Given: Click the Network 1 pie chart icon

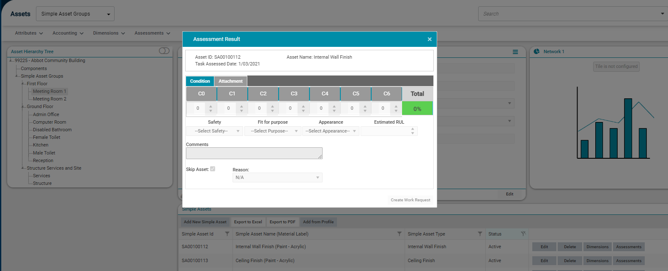Looking at the screenshot, I should (537, 51).
